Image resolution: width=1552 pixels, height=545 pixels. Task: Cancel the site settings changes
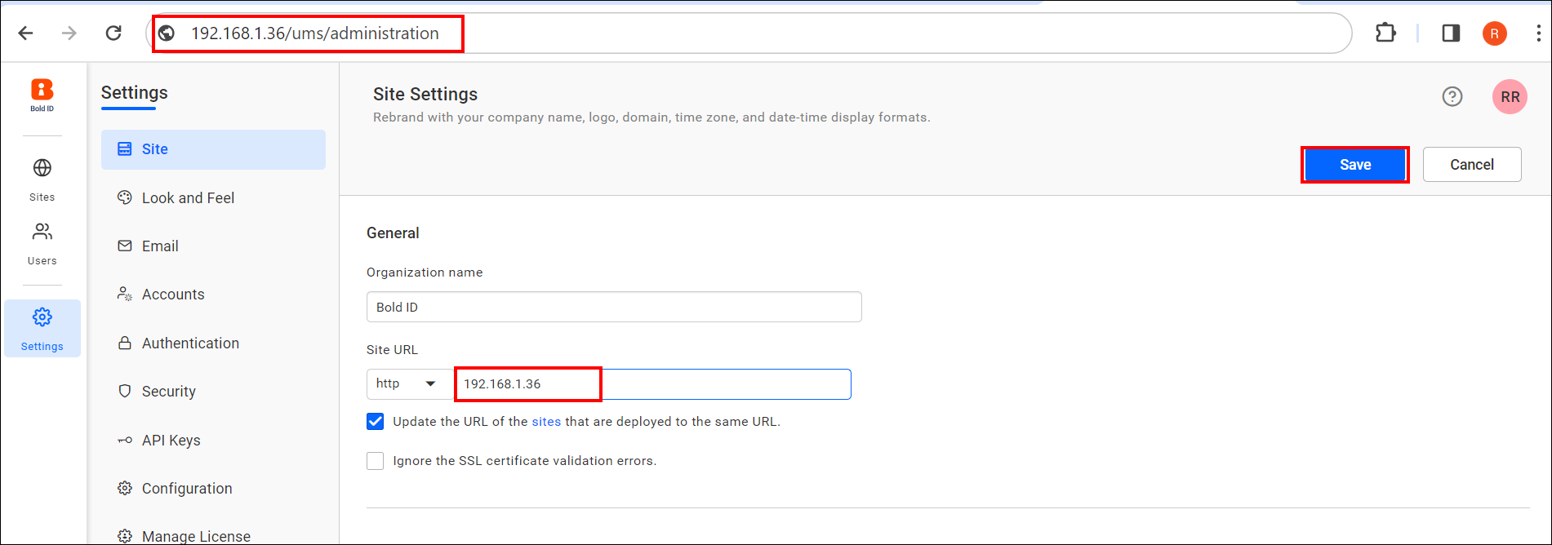click(1472, 165)
